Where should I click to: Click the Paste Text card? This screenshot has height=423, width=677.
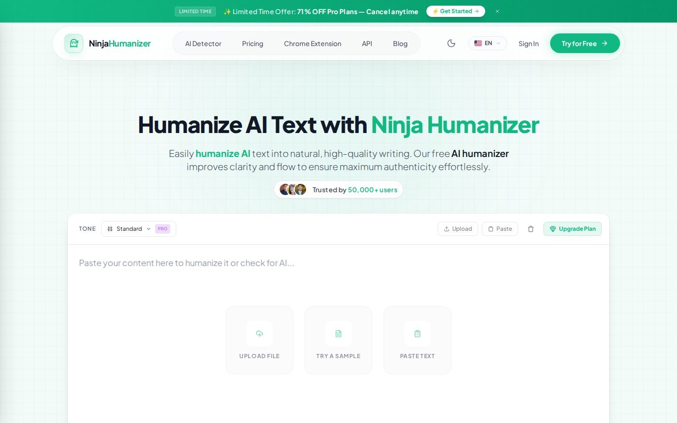[x=417, y=340]
